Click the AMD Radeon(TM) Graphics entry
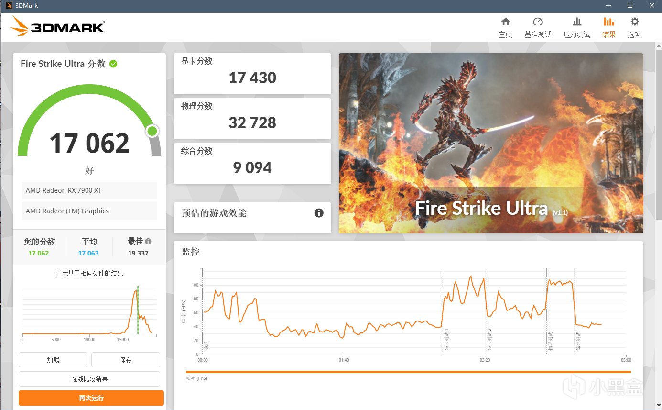The height and width of the screenshot is (410, 662). tap(89, 211)
